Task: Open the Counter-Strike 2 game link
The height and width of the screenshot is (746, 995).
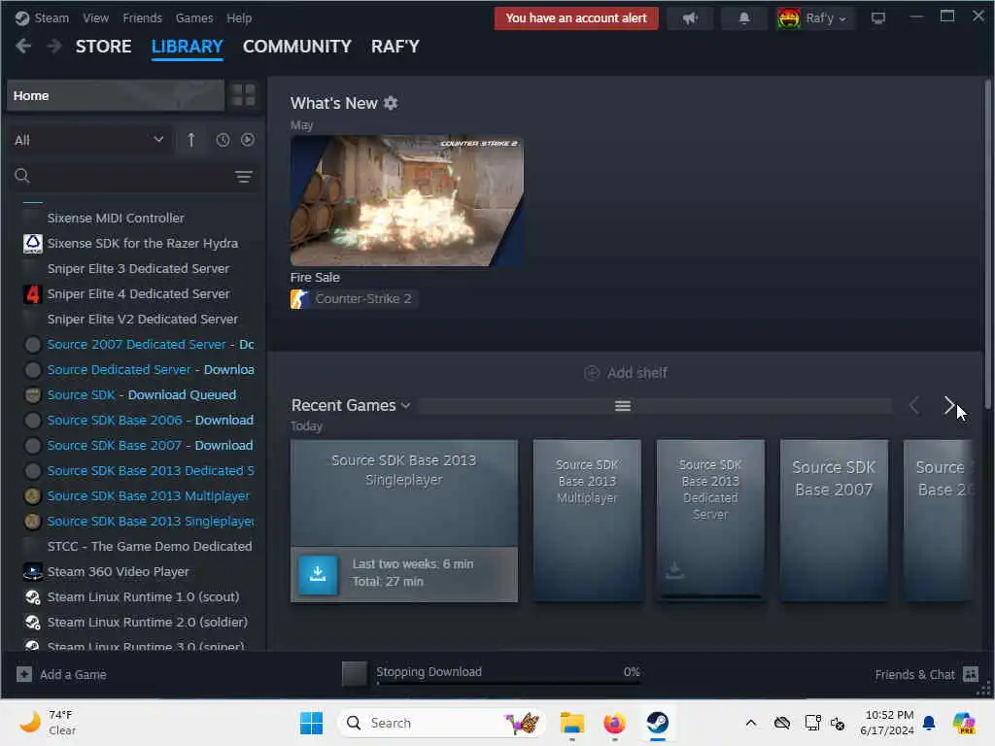Action: (363, 299)
